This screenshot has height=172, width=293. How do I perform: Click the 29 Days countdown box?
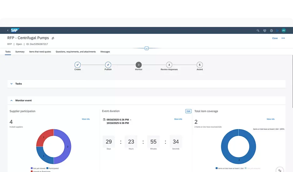click(x=109, y=142)
